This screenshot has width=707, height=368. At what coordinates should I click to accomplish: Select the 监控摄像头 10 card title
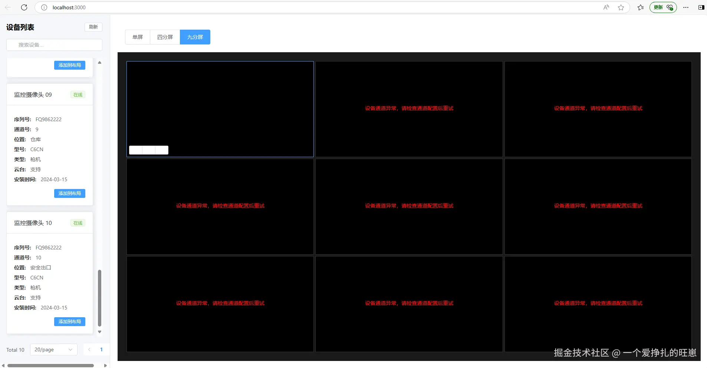(x=33, y=223)
